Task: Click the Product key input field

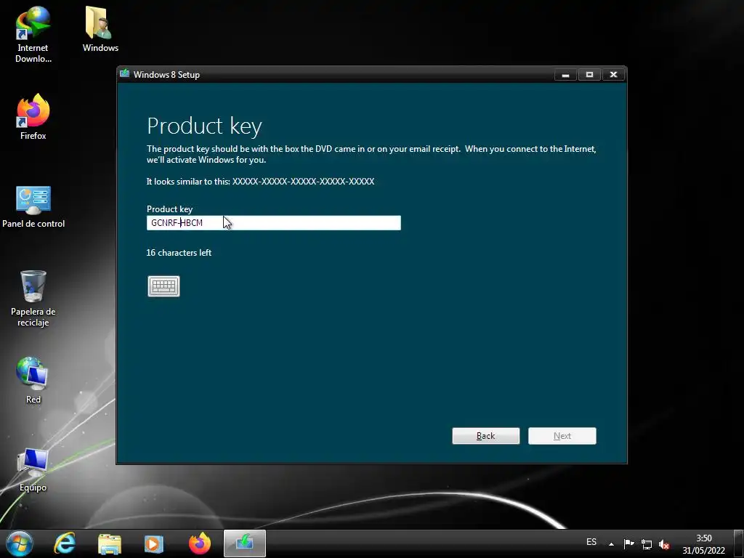Action: (273, 222)
